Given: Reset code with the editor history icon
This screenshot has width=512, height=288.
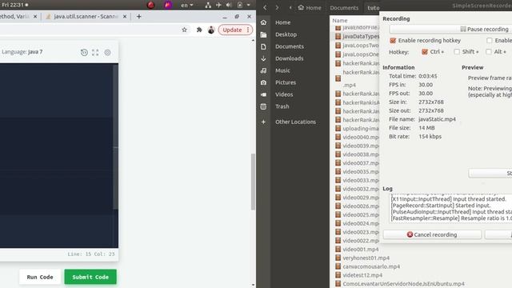Looking at the screenshot, I should point(84,52).
